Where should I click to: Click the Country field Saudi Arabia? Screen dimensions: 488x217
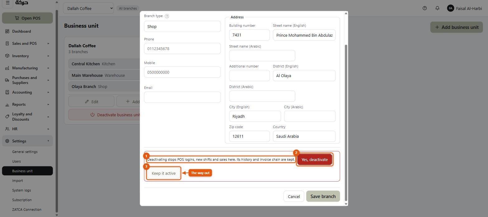[x=304, y=136]
